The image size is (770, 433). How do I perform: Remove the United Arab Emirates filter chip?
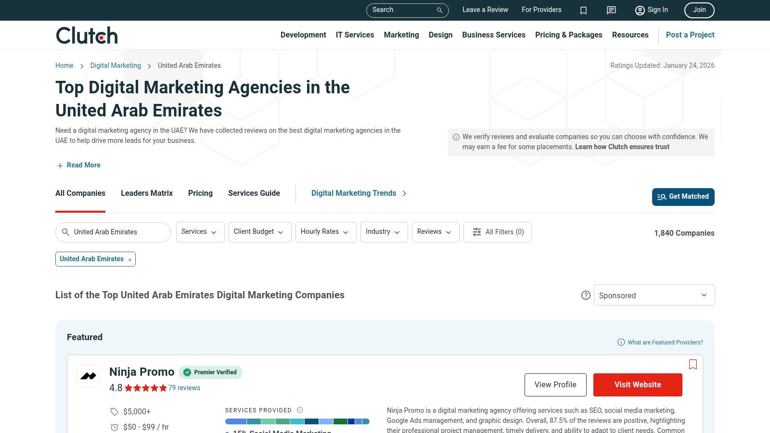click(130, 260)
